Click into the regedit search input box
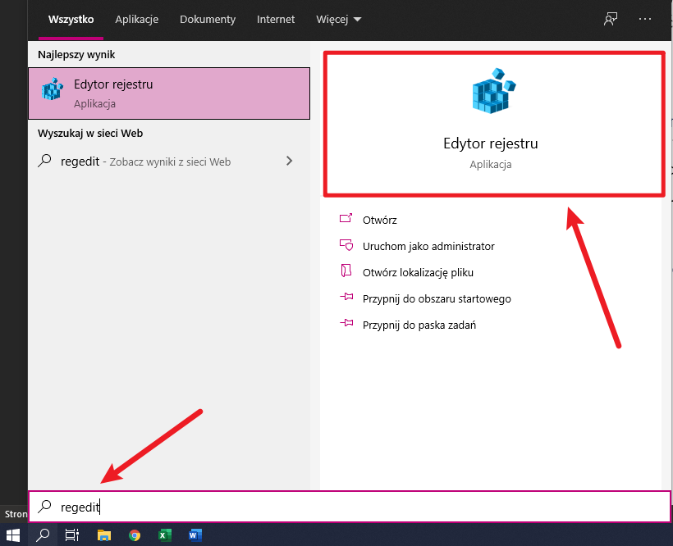The image size is (673, 546). coord(350,507)
